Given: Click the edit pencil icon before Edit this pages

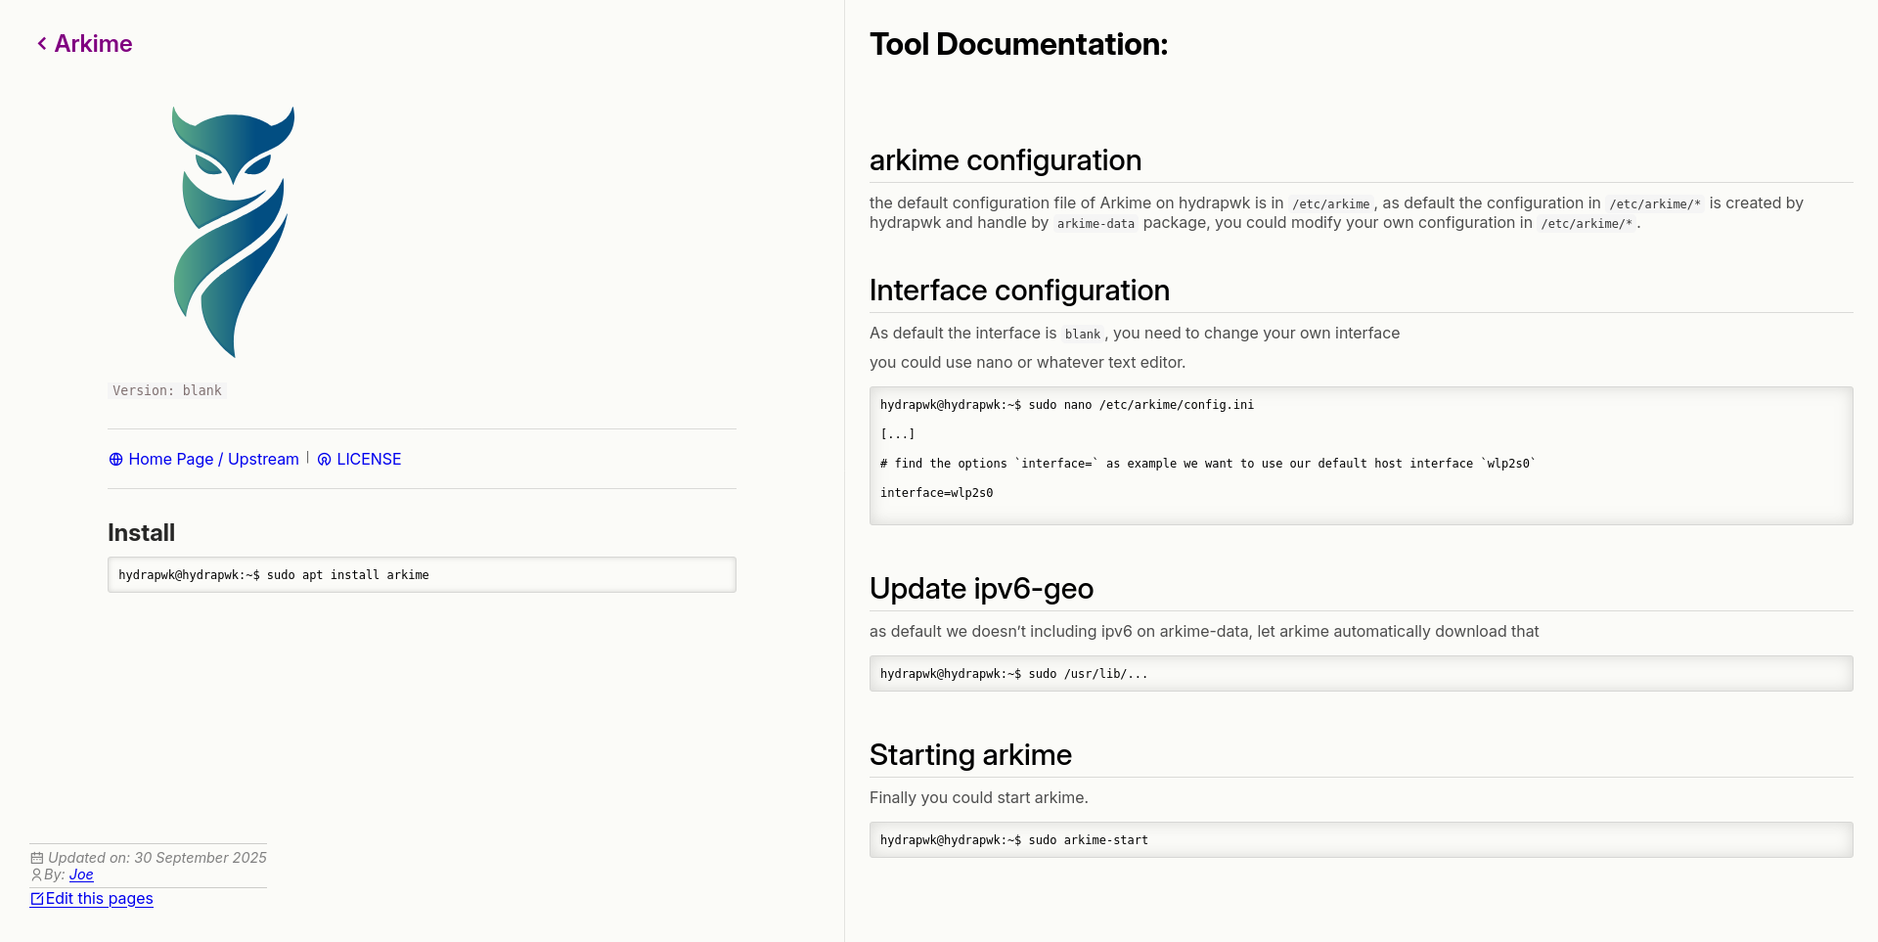Looking at the screenshot, I should tap(36, 898).
